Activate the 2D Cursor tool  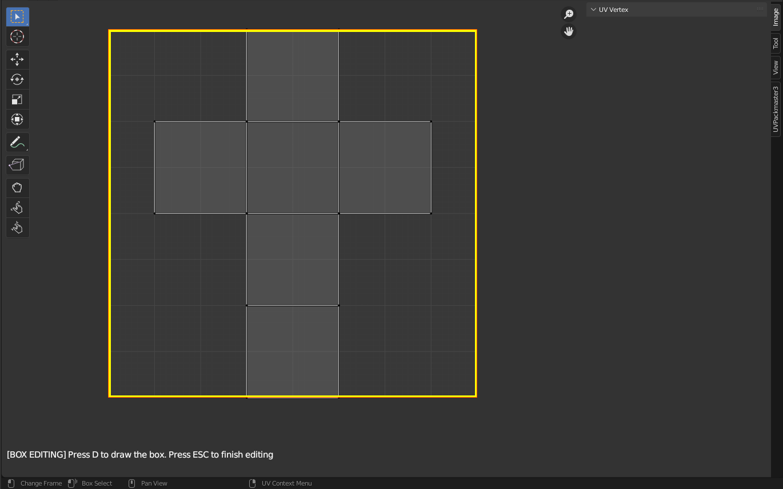(x=17, y=37)
